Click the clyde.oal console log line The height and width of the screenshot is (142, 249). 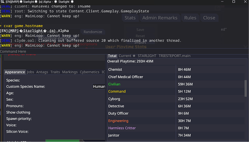point(91,41)
